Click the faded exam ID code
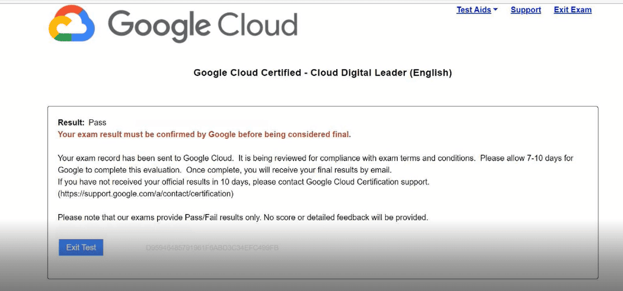623x291 pixels. [x=211, y=248]
